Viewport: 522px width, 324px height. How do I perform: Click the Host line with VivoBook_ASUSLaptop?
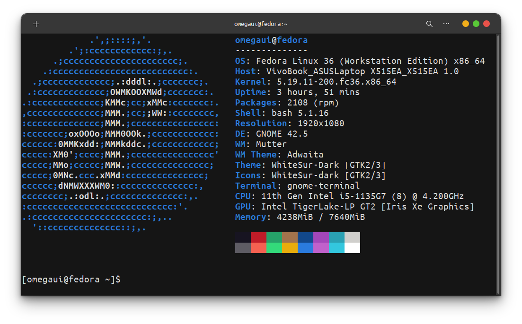pos(347,71)
